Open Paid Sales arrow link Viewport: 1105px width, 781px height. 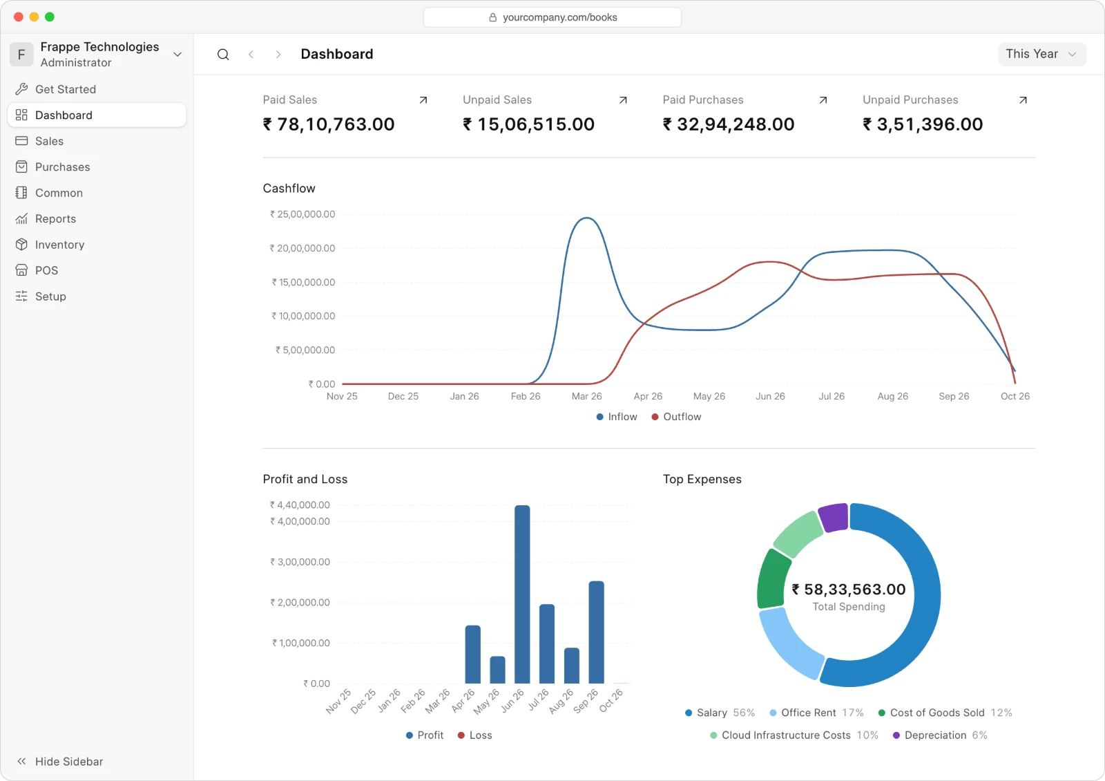pos(423,100)
